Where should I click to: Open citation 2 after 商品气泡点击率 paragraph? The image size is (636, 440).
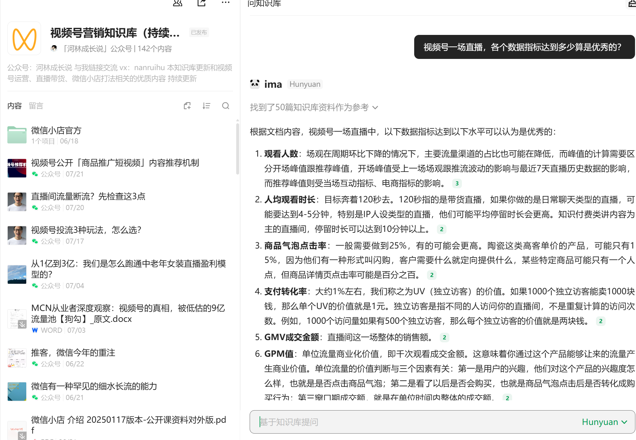[432, 275]
